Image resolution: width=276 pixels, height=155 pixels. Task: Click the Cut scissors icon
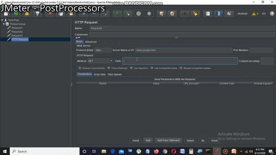pyautogui.click(x=50, y=14)
